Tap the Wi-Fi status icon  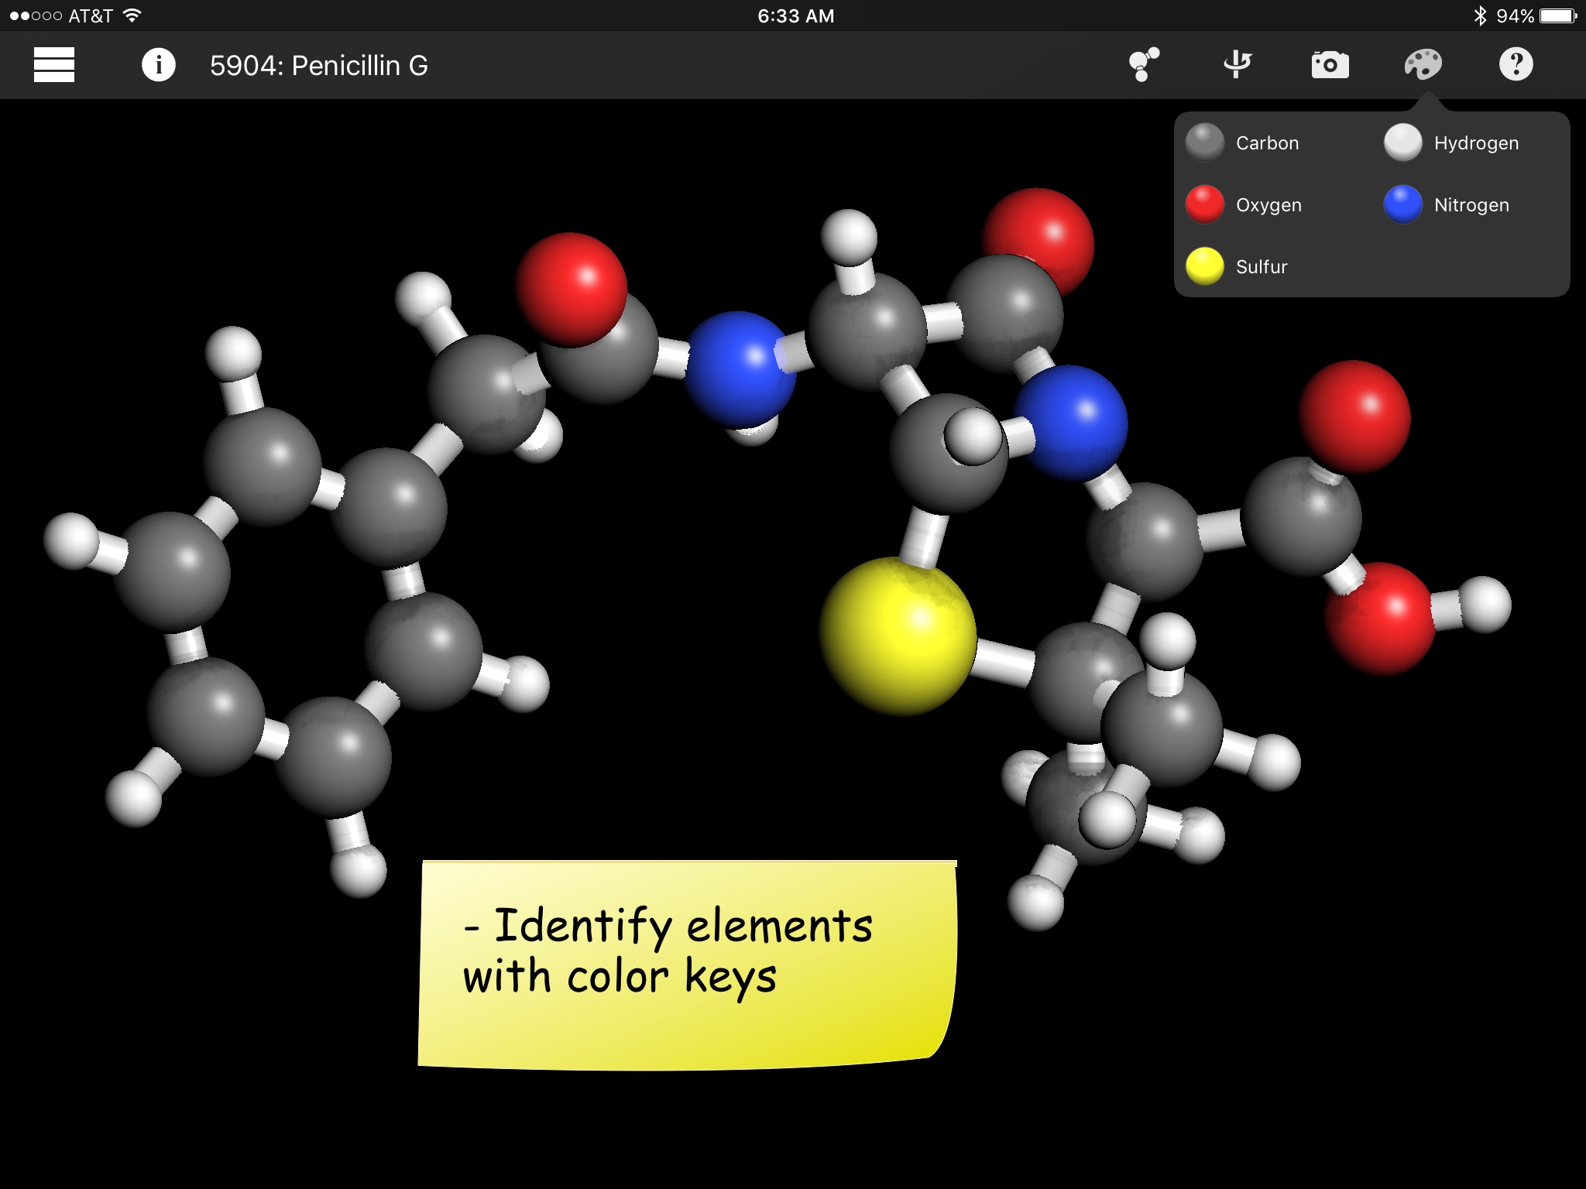tap(132, 15)
